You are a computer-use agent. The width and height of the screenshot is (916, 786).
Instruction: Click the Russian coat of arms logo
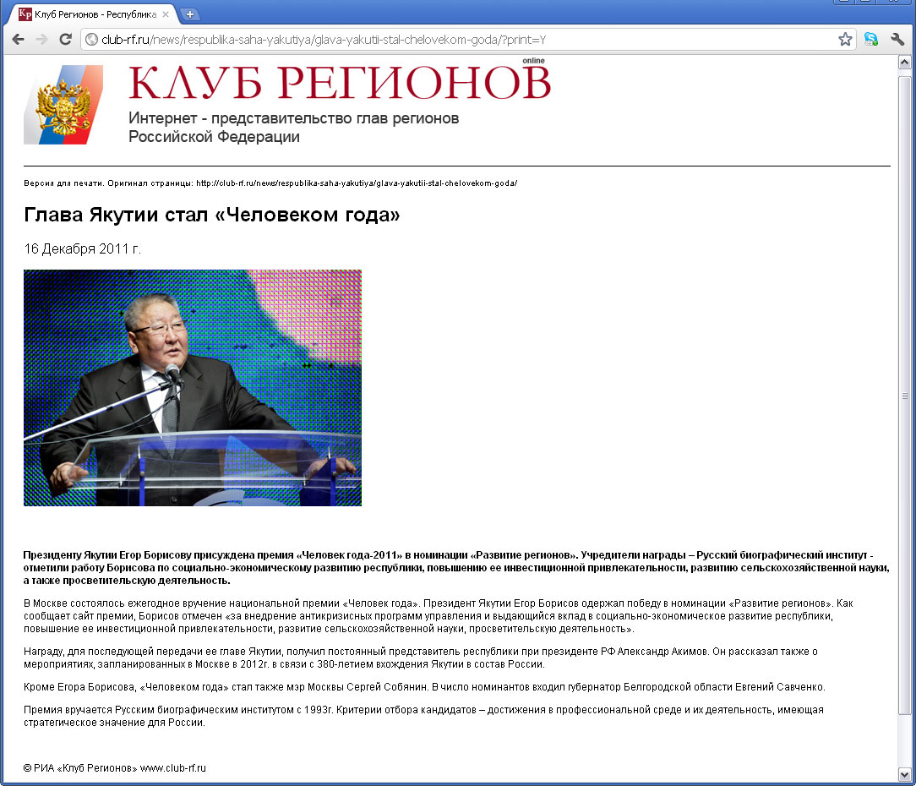pyautogui.click(x=63, y=105)
